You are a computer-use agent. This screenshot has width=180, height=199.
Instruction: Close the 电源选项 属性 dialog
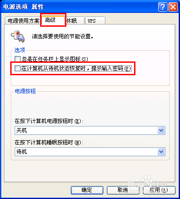[173, 7]
